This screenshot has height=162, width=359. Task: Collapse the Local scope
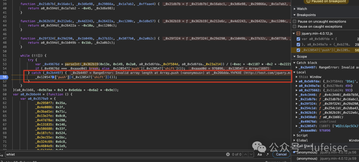295,72
